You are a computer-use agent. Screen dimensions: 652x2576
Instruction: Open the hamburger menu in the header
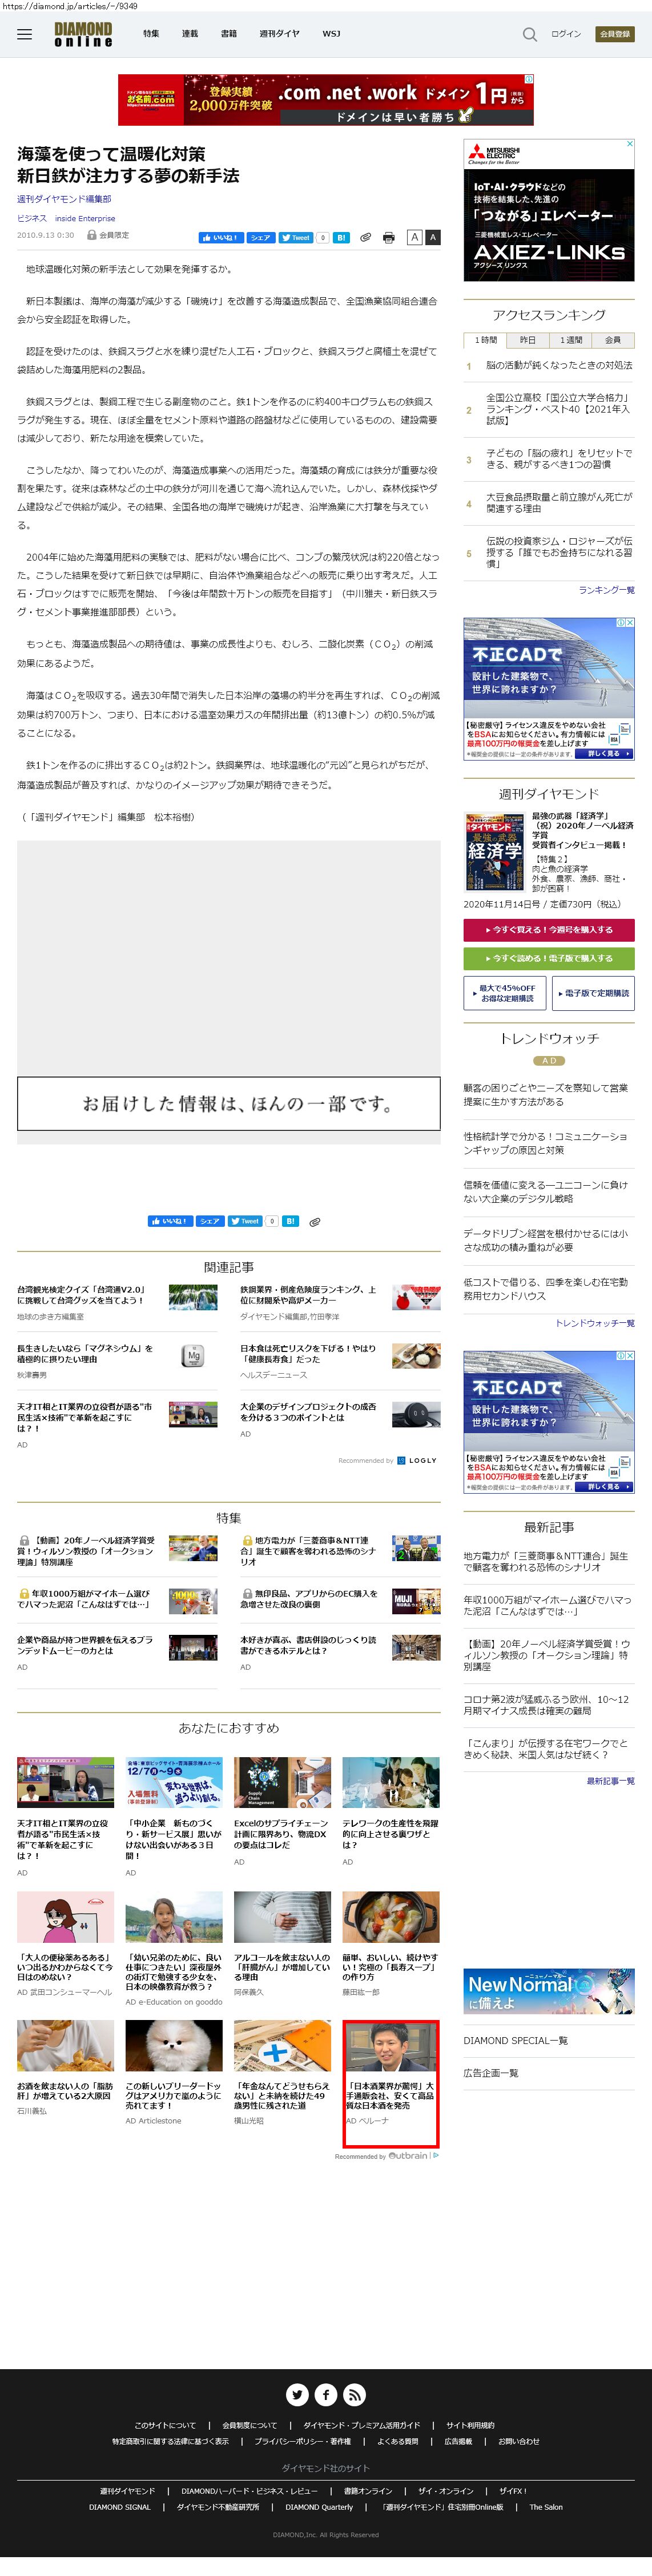point(25,34)
